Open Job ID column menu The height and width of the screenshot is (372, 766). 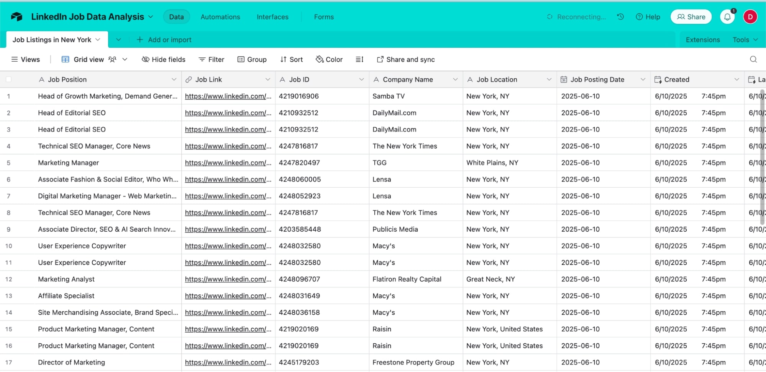pos(361,80)
